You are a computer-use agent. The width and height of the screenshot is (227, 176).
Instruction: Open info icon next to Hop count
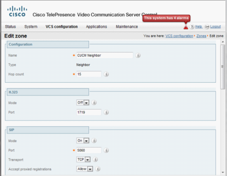[x=106, y=74]
